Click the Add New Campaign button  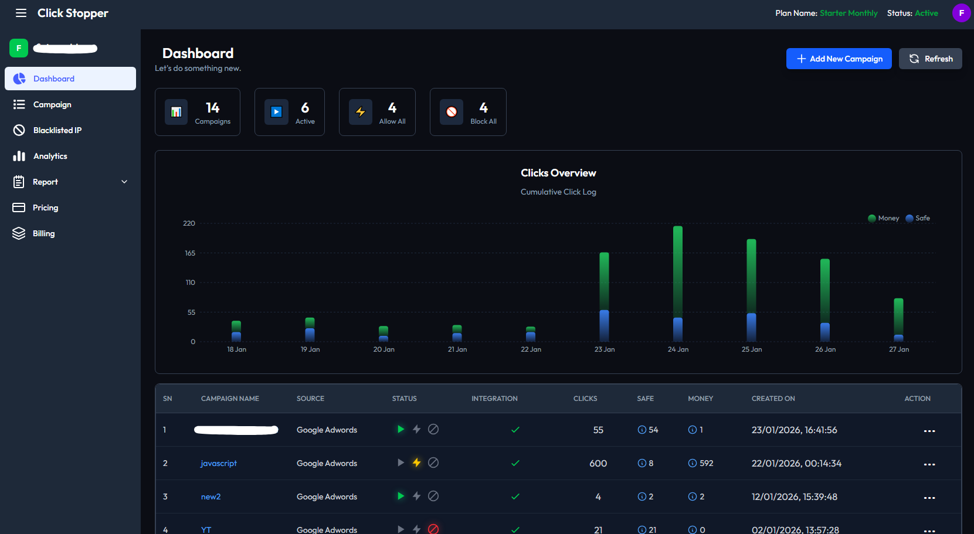click(x=839, y=59)
